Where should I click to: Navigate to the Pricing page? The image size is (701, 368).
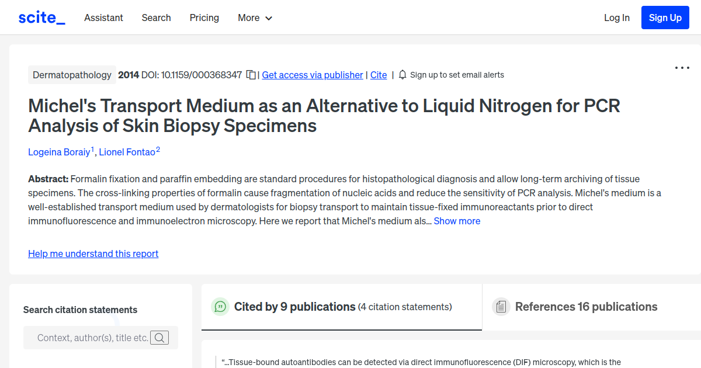tap(204, 18)
